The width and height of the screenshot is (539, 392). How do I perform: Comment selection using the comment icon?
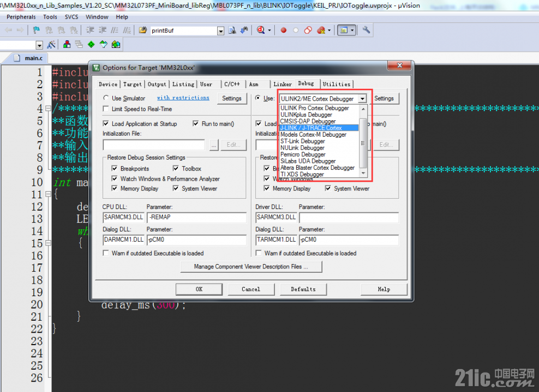[115, 30]
